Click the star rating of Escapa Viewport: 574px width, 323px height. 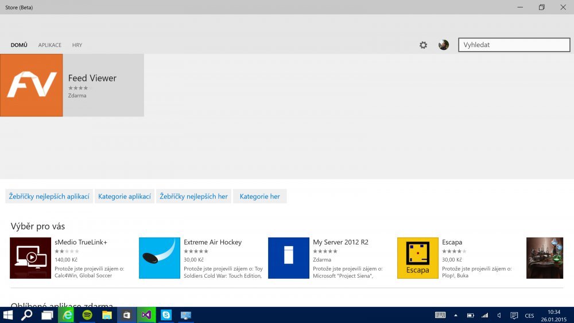point(454,251)
